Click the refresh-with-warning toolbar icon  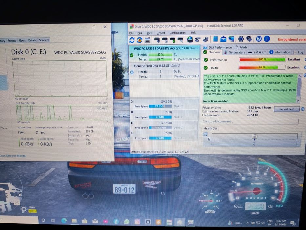pos(140,40)
